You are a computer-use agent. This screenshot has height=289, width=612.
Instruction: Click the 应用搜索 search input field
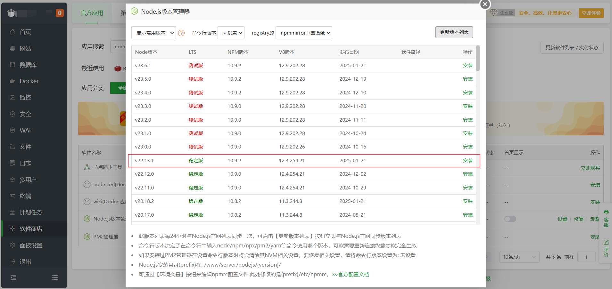click(118, 47)
